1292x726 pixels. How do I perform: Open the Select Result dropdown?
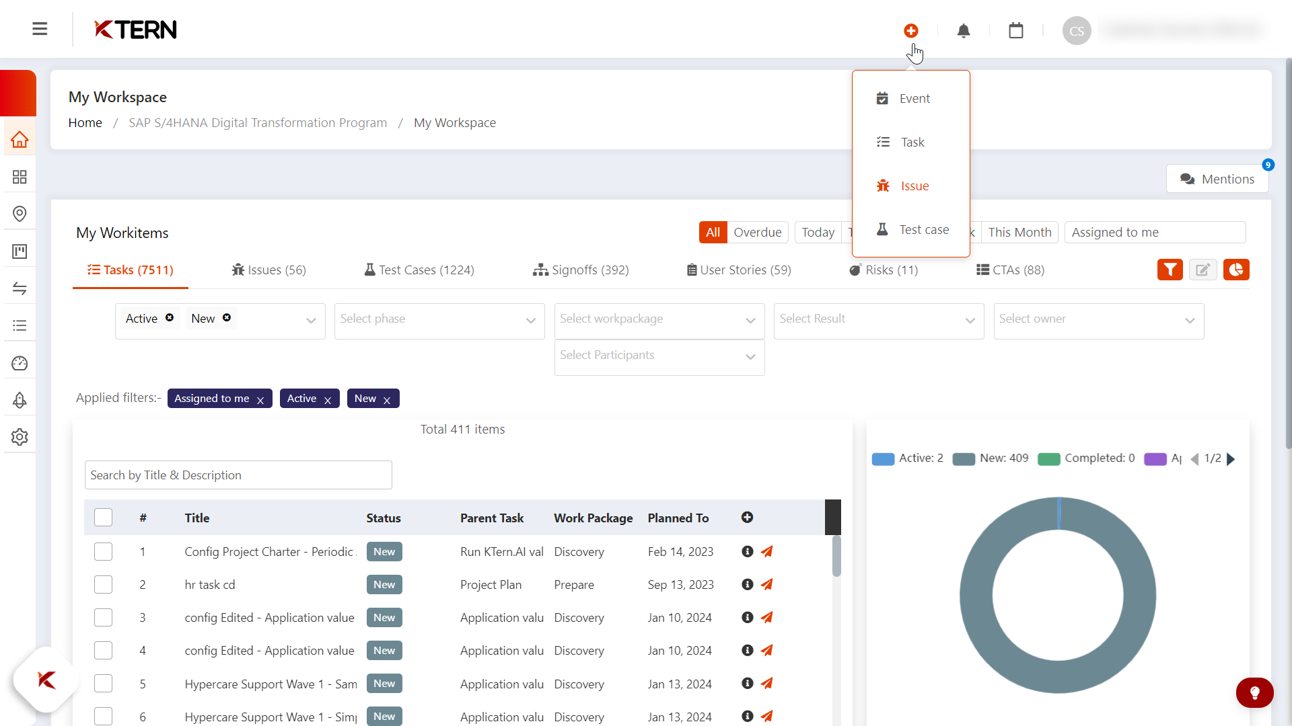click(879, 321)
